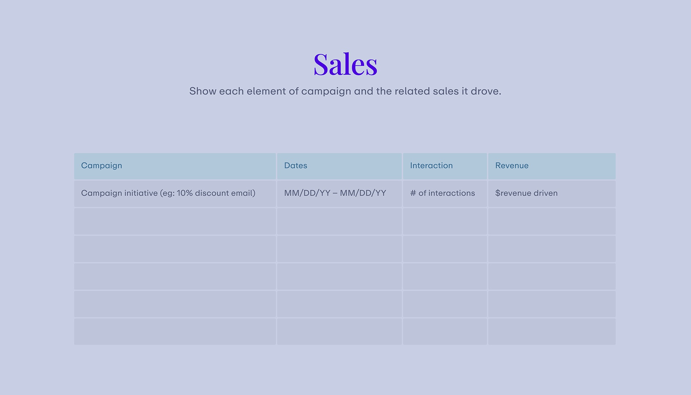Select the Revenue column header
Image resolution: width=691 pixels, height=395 pixels.
coord(552,166)
